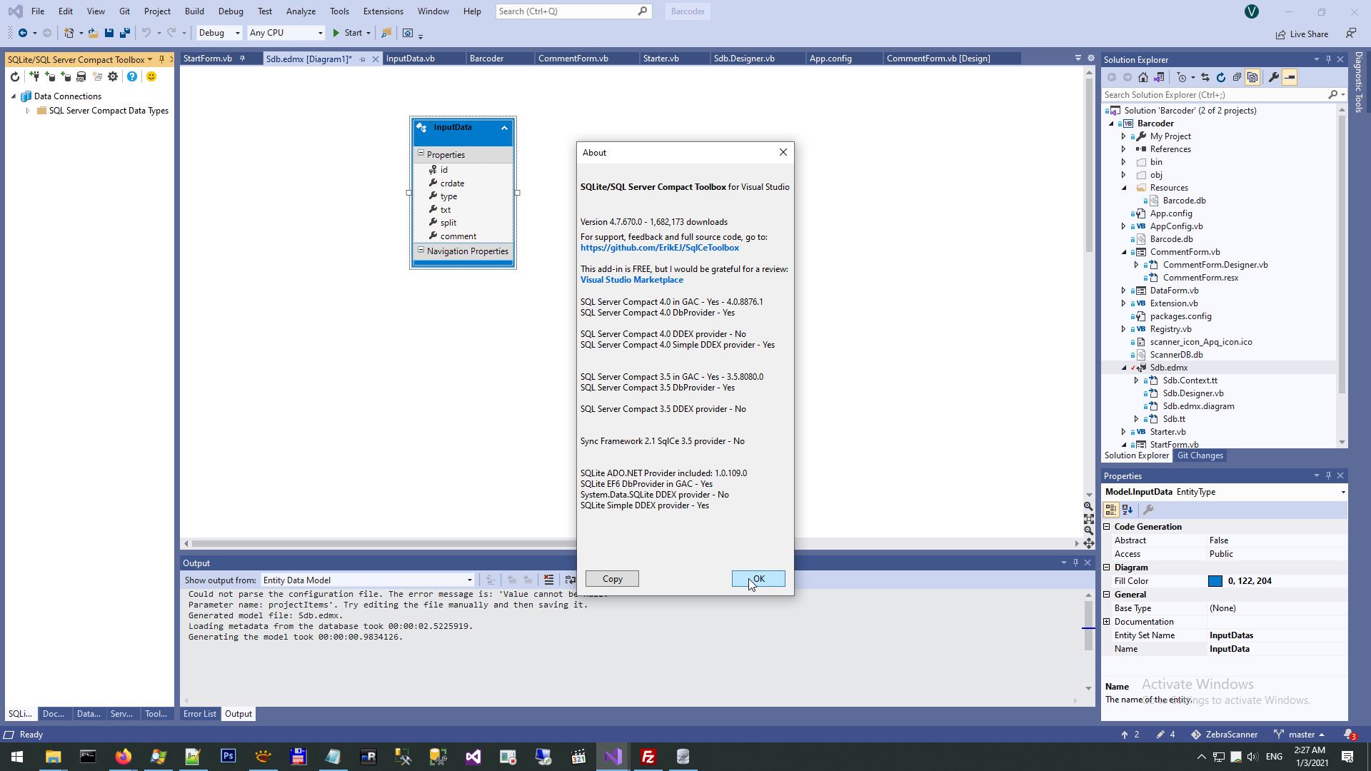Viewport: 1371px width, 771px height.
Task: Toggle Preview Selected Items in Solution Explorer
Action: (x=1290, y=77)
